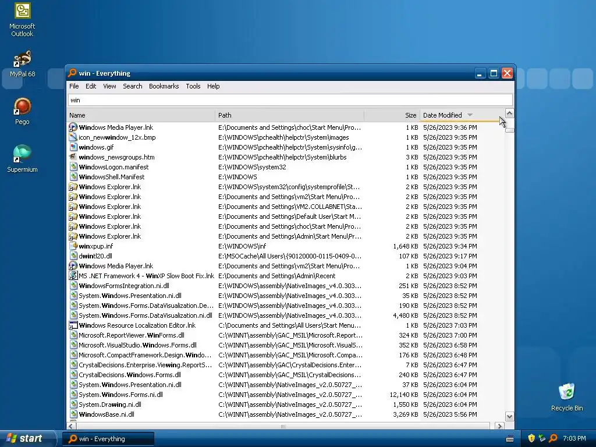596x447 pixels.
Task: Click the 1,648 KB size cell
Action: coord(406,246)
